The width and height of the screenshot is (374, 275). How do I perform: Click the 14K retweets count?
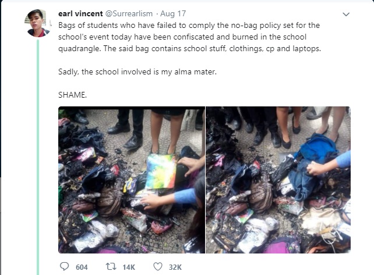129,267
